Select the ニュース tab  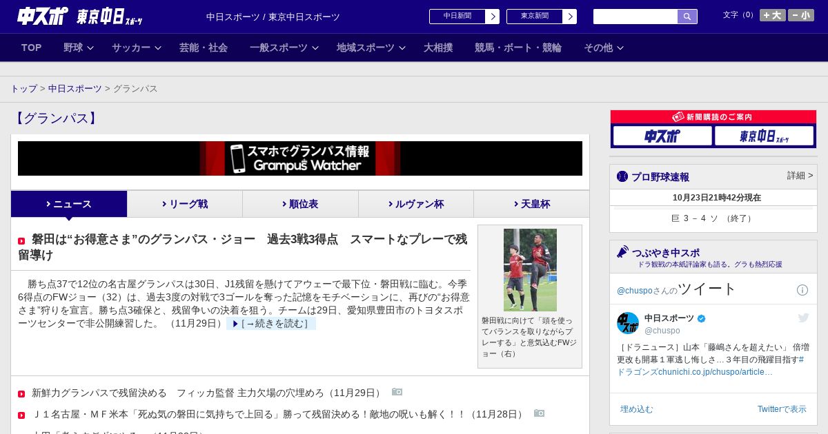coord(69,204)
